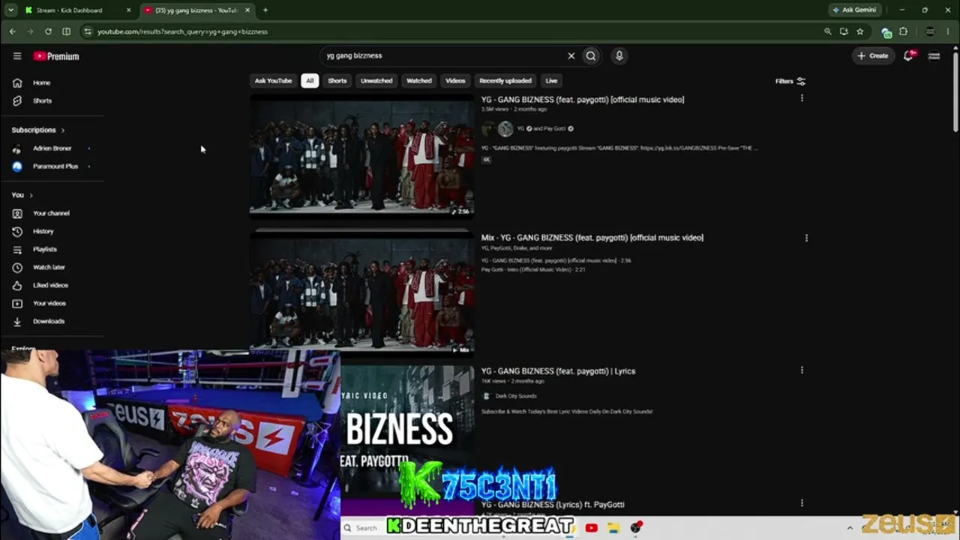Select the Watched filter chip

click(419, 81)
